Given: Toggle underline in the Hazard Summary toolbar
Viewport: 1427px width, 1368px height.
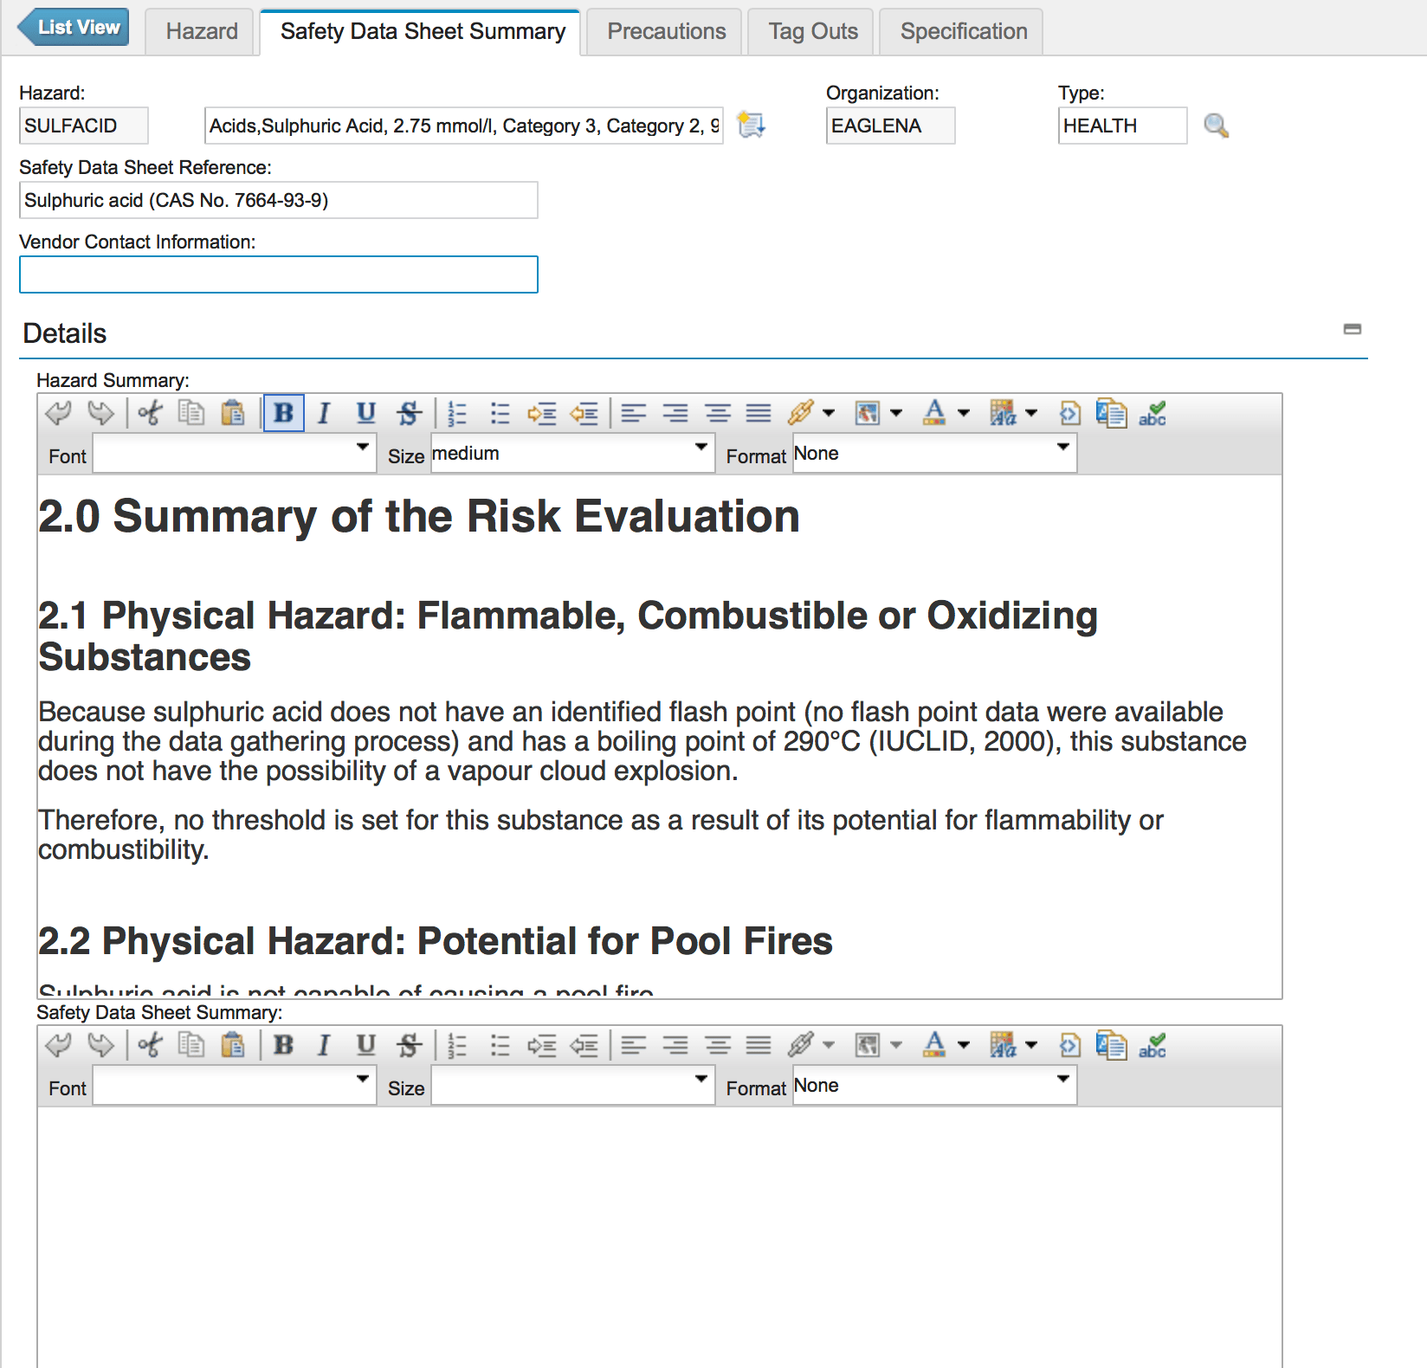Looking at the screenshot, I should coord(365,413).
